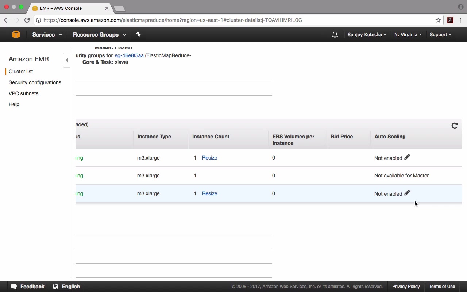Image resolution: width=467 pixels, height=292 pixels.
Task: Click m3.xlarge in the Master row
Action: 148,176
